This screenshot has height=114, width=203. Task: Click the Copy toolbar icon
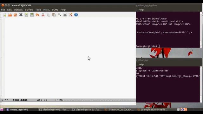tap(49, 15)
